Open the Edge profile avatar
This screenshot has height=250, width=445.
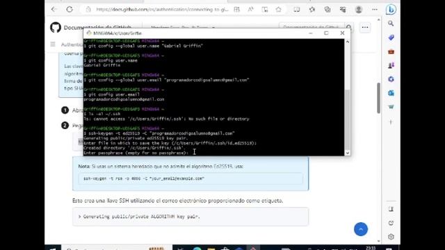359,9
